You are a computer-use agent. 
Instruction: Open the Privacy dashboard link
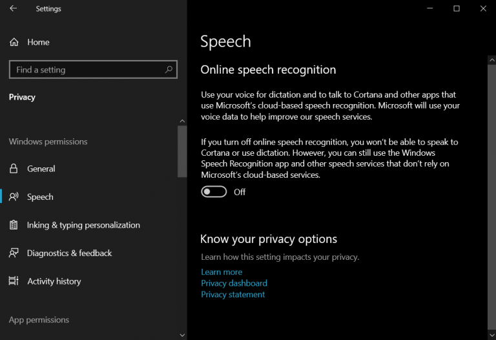(234, 283)
